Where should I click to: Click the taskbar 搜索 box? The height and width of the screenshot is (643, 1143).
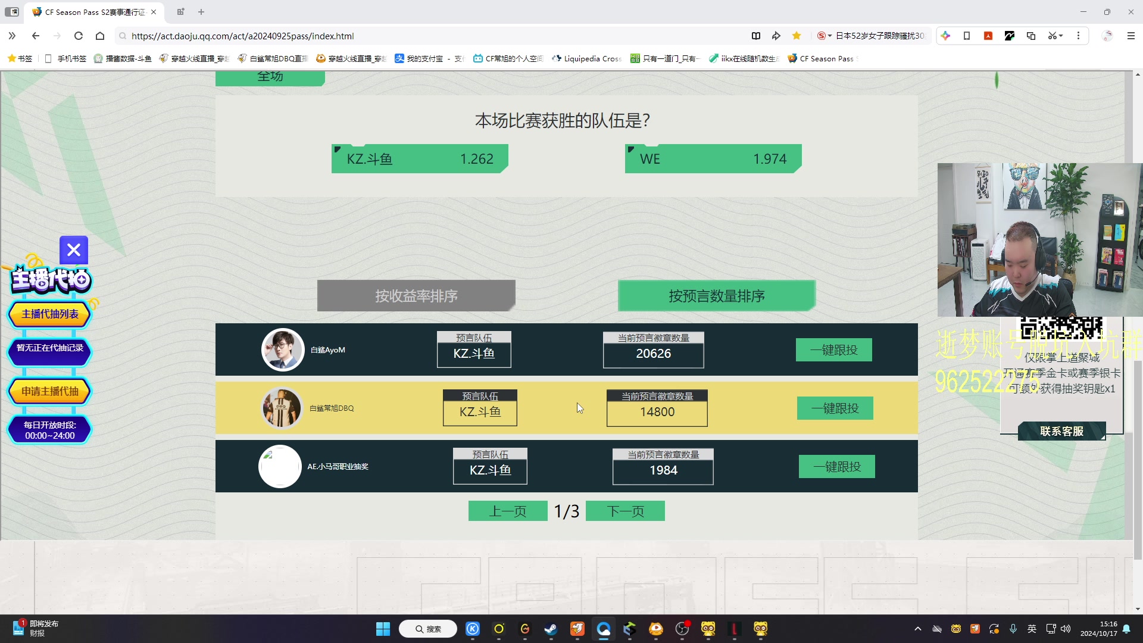[x=428, y=629]
